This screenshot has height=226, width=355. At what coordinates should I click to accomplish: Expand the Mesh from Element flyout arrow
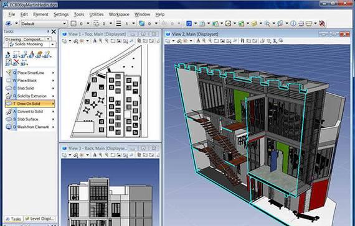click(x=53, y=127)
